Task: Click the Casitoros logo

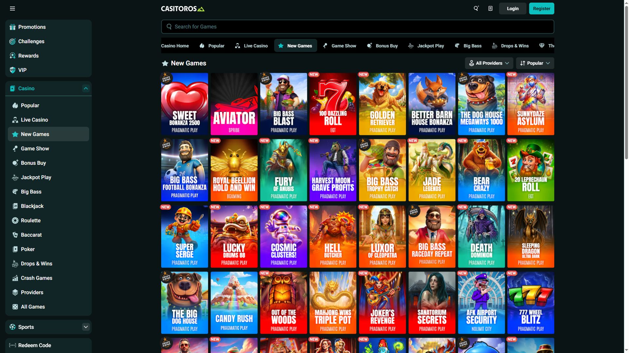Action: click(182, 9)
